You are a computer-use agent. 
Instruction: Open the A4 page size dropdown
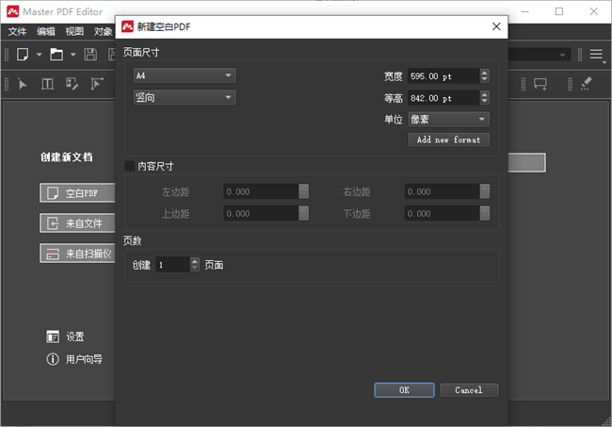(185, 75)
